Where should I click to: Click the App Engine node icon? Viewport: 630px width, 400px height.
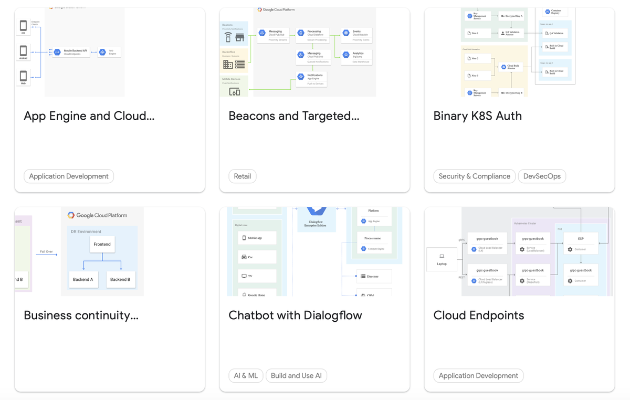103,52
